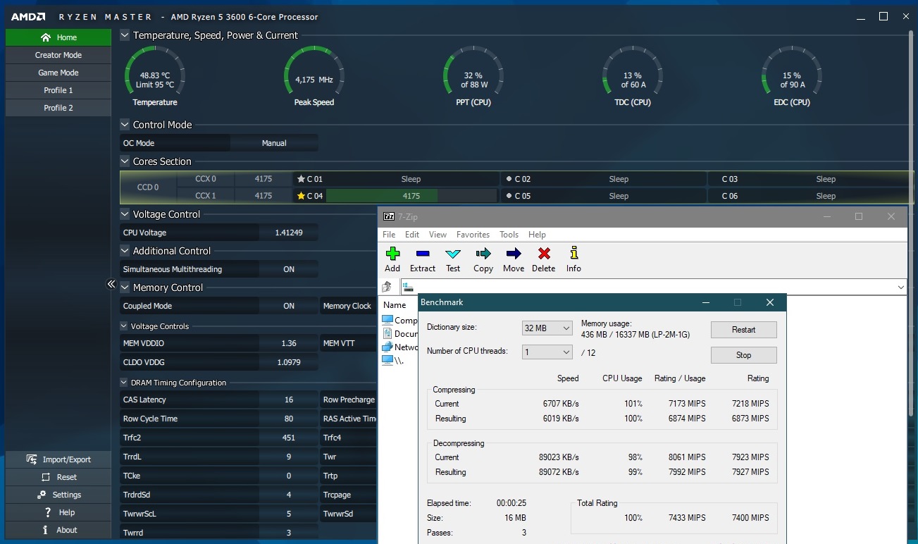Viewport: 918px width, 544px height.
Task: Click the star icon beside core C 01
Action: tap(301, 179)
